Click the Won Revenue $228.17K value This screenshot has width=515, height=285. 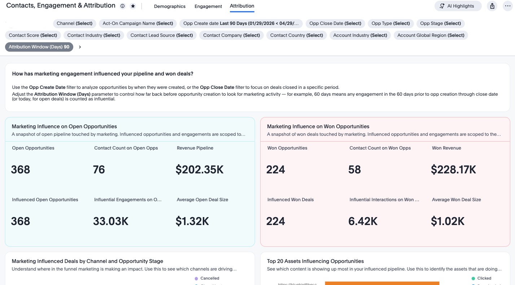tap(454, 169)
